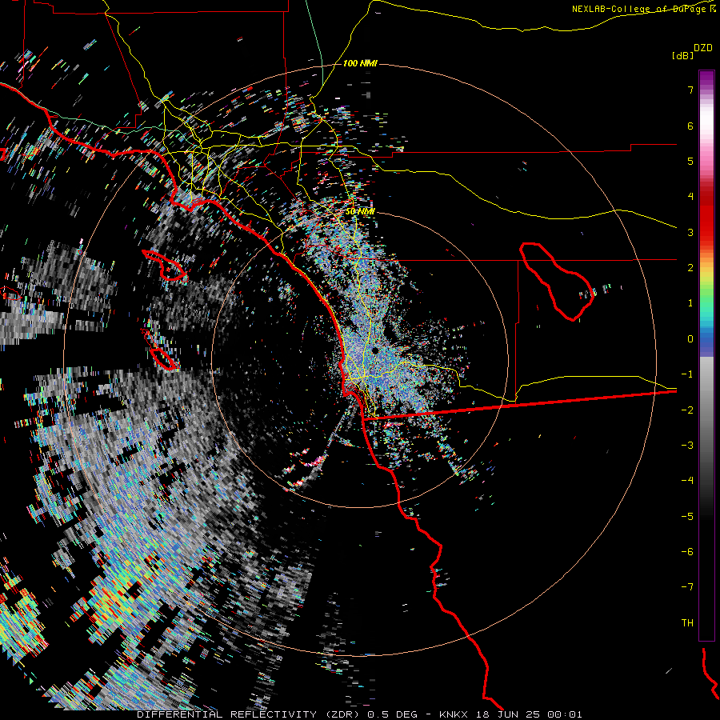Viewport: 720px width, 720px height.
Task: Click the legend value '-3'
Action: tap(687, 445)
